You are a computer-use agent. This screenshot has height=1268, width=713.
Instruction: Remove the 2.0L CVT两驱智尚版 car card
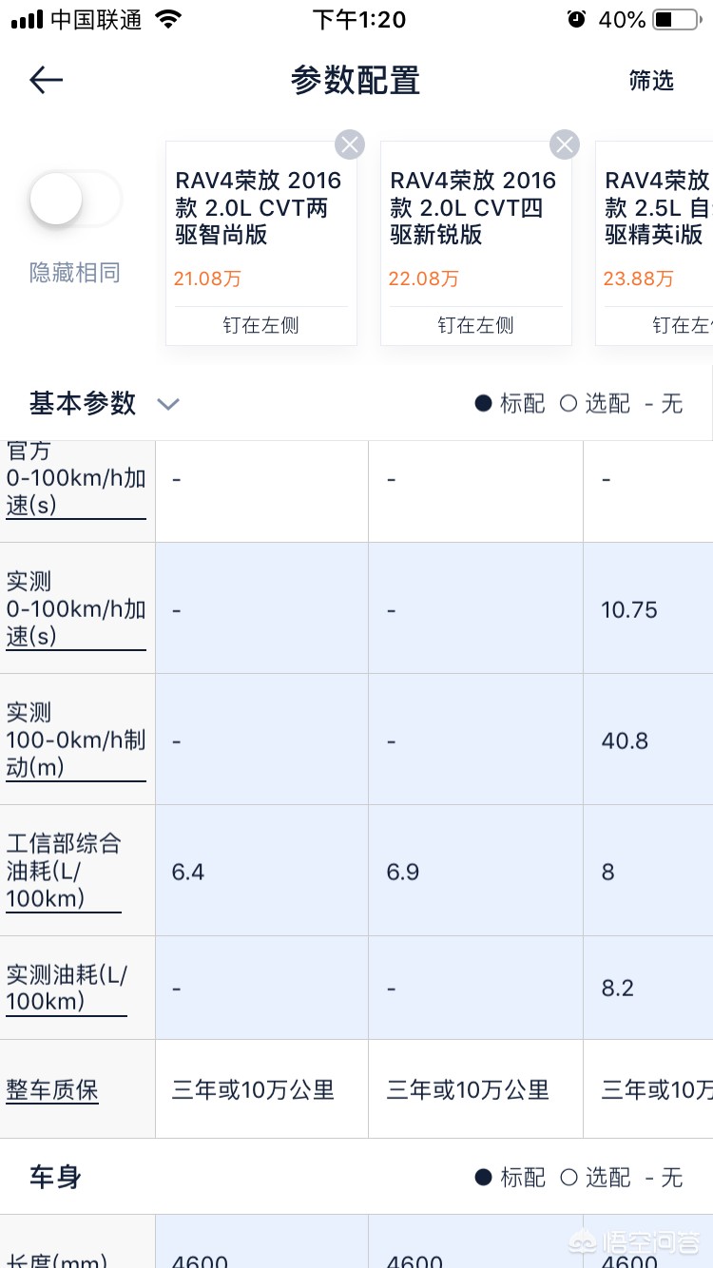tap(350, 144)
